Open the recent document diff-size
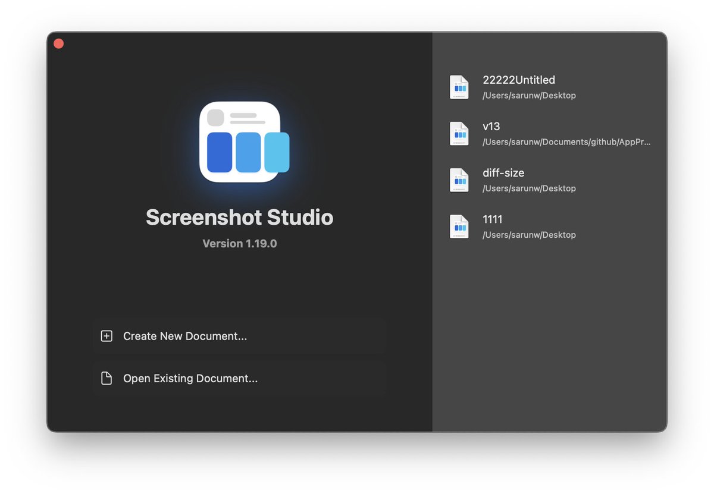Screen dimensions: 714x494 [549, 180]
